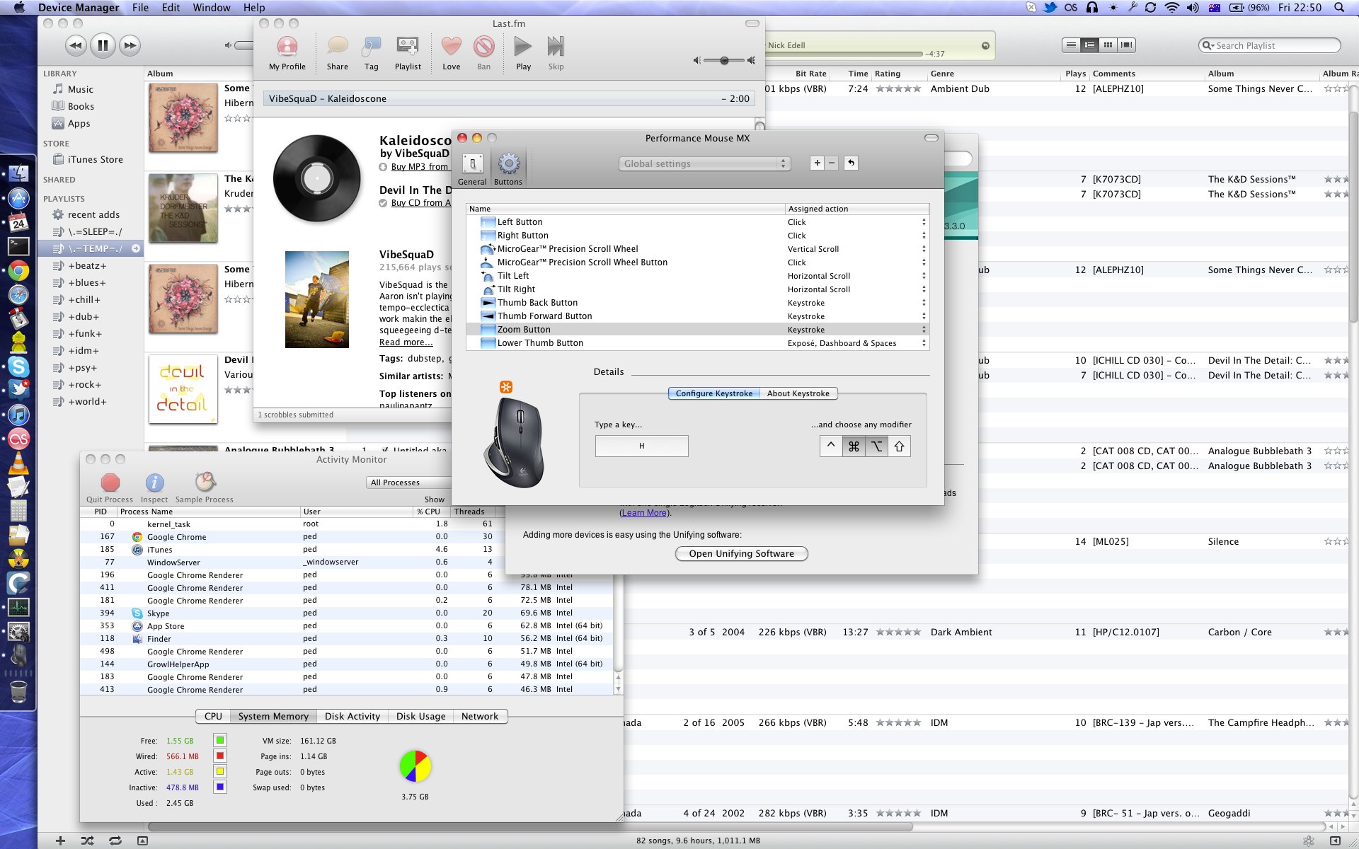Open General pane in Performance Mouse MX
The height and width of the screenshot is (849, 1359).
pos(472,170)
